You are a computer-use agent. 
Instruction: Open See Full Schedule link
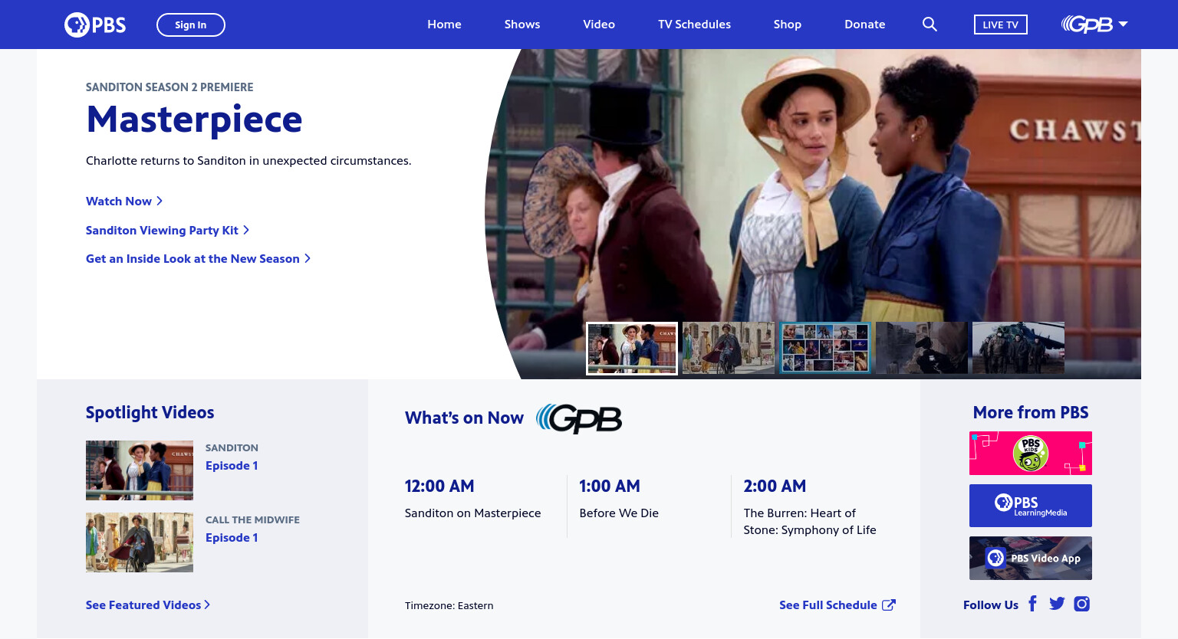[x=828, y=605]
